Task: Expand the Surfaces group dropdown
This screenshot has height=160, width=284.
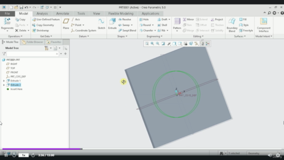Action: click(x=240, y=36)
